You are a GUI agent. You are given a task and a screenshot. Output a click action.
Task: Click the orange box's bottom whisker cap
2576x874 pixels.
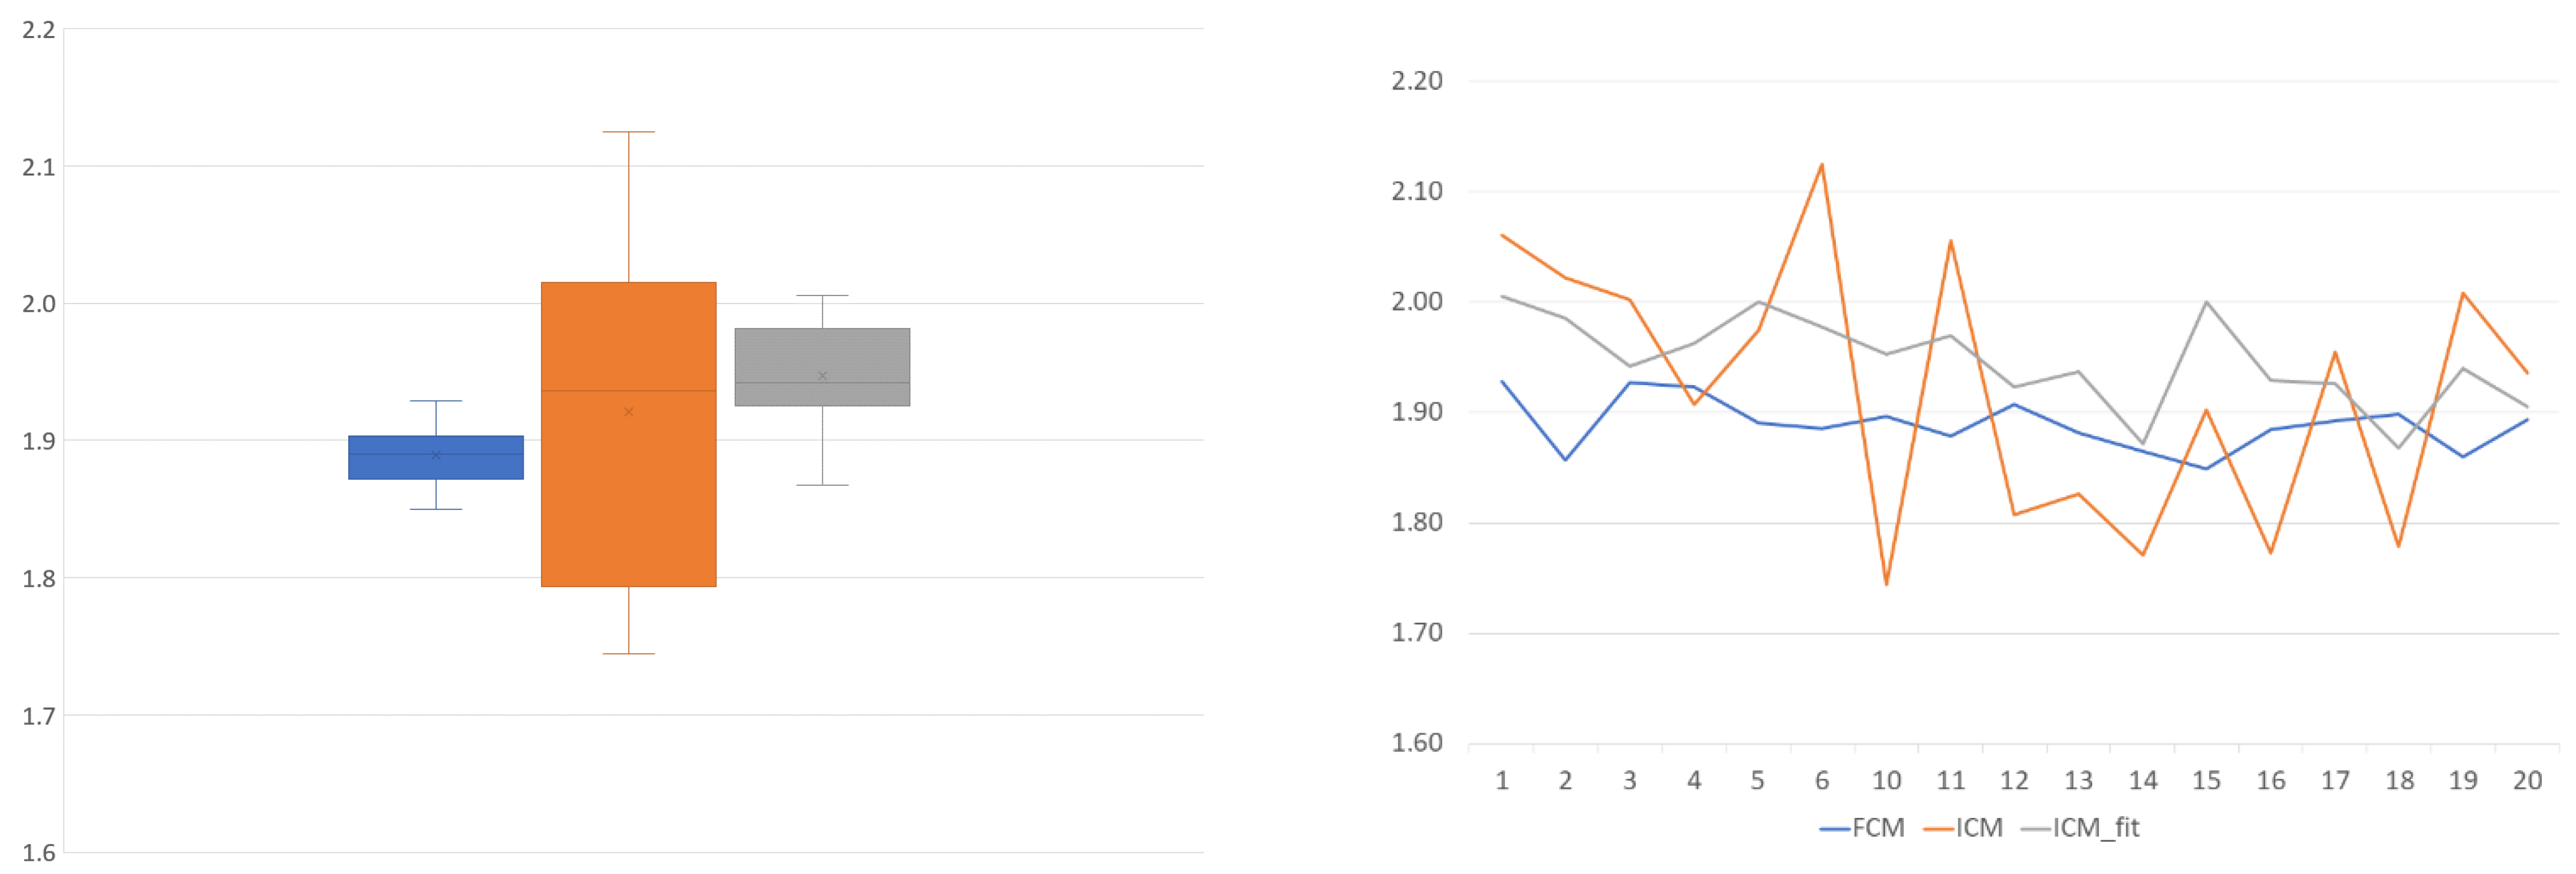pyautogui.click(x=628, y=654)
